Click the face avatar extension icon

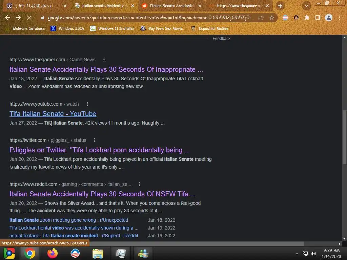point(296,18)
